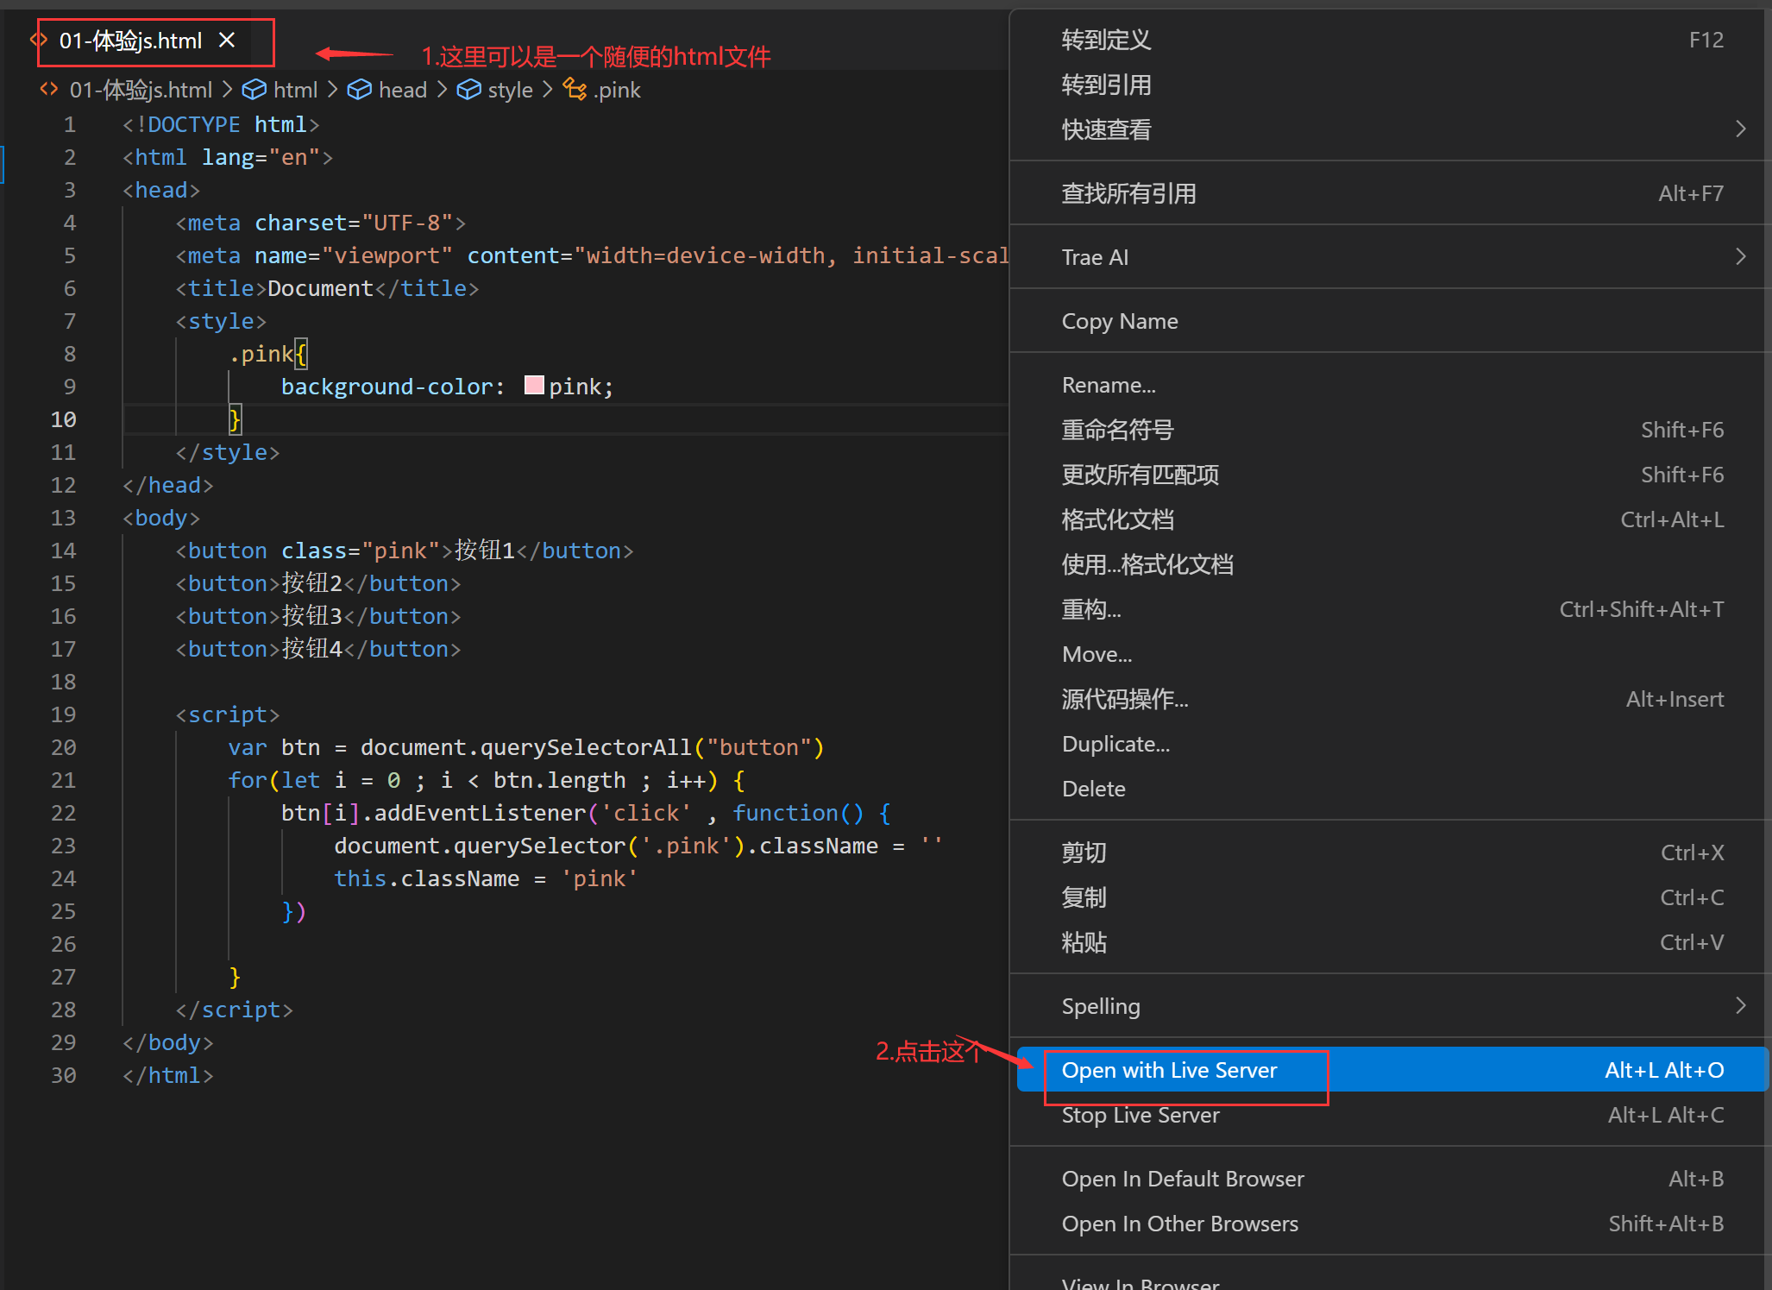Choose Copy Name in context menu
Screen dimensions: 1772x1290
click(1119, 321)
